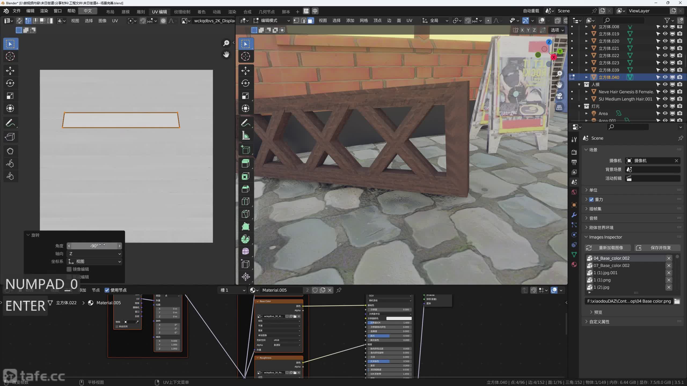
Task: Select the Inset Faces tool
Action: 246,176
